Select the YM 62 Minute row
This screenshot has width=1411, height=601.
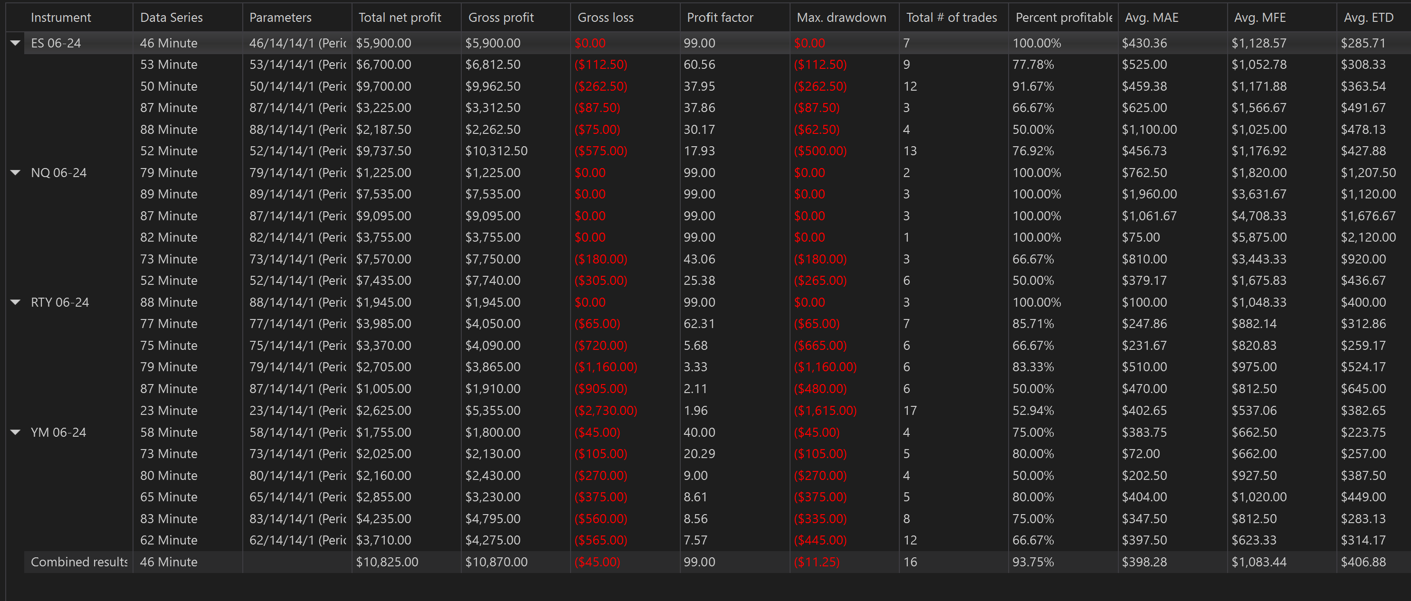tap(169, 540)
